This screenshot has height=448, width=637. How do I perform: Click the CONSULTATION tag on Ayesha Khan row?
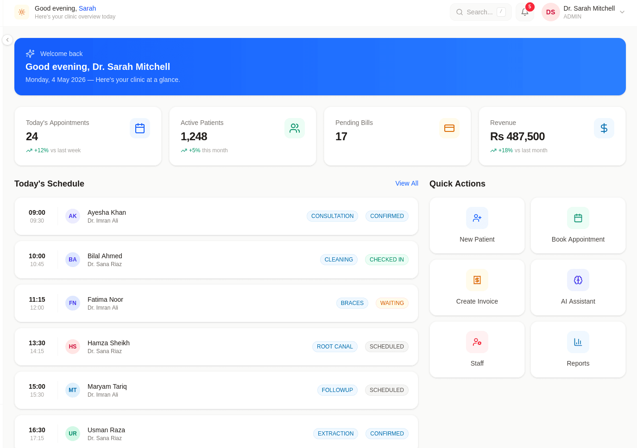[332, 216]
